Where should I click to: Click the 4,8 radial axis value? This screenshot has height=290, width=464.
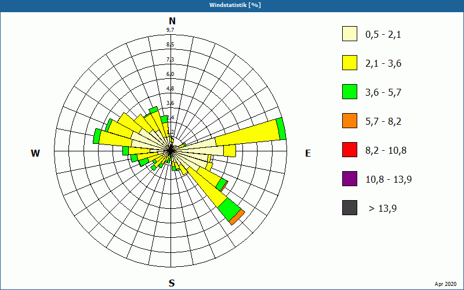point(170,89)
